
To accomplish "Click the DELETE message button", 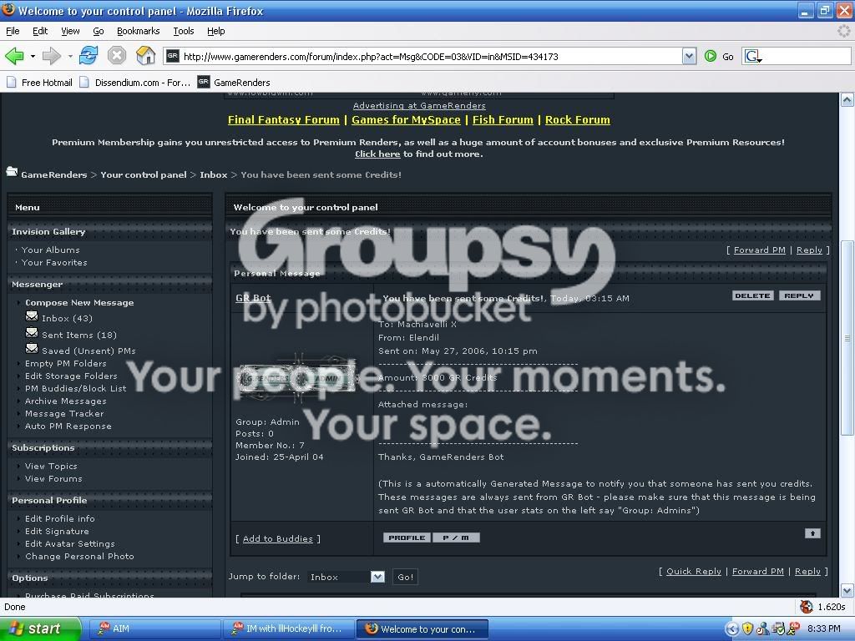I will [x=752, y=295].
